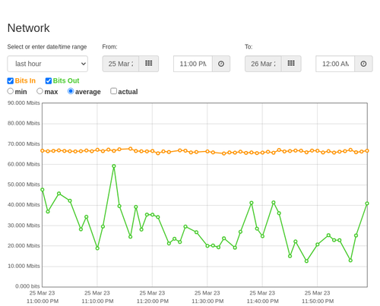Enable the actual checkbox

(x=114, y=91)
